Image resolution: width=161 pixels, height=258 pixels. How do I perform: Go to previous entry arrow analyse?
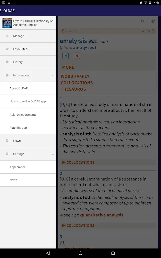[63, 31]
